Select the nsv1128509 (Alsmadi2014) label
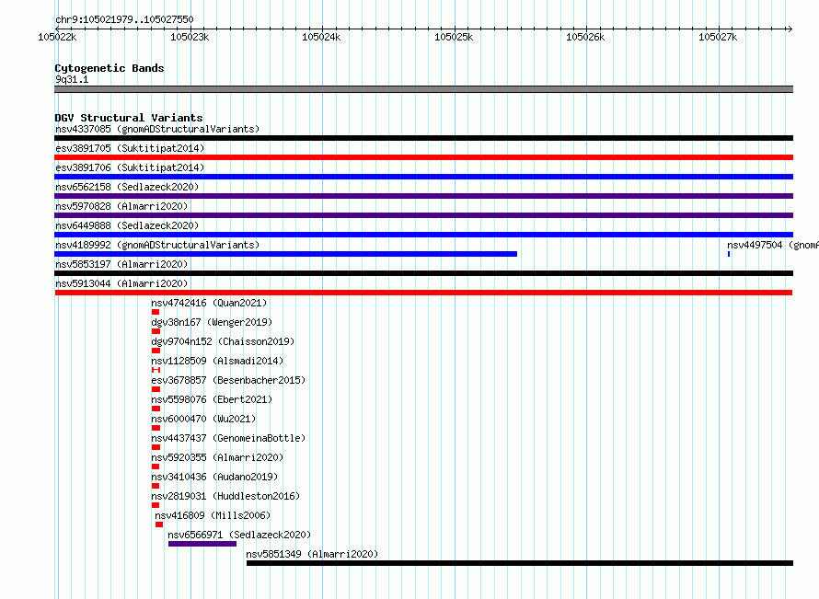This screenshot has height=599, width=819. (217, 361)
